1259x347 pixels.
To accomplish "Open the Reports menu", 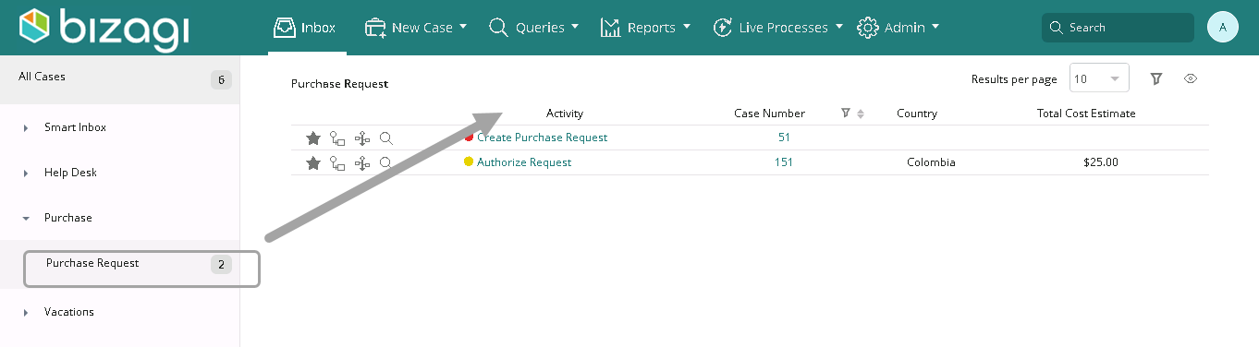I will tap(645, 28).
